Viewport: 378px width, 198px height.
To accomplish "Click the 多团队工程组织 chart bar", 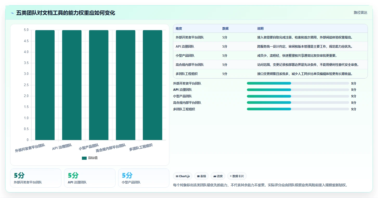I will point(152,85).
